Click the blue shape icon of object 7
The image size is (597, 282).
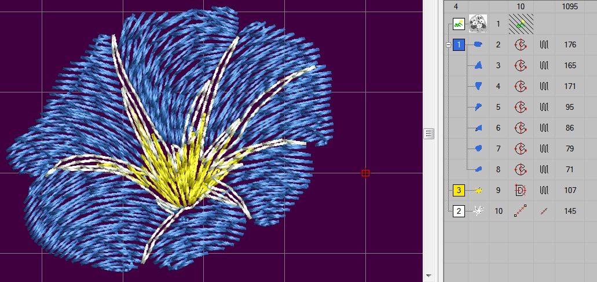(x=478, y=149)
